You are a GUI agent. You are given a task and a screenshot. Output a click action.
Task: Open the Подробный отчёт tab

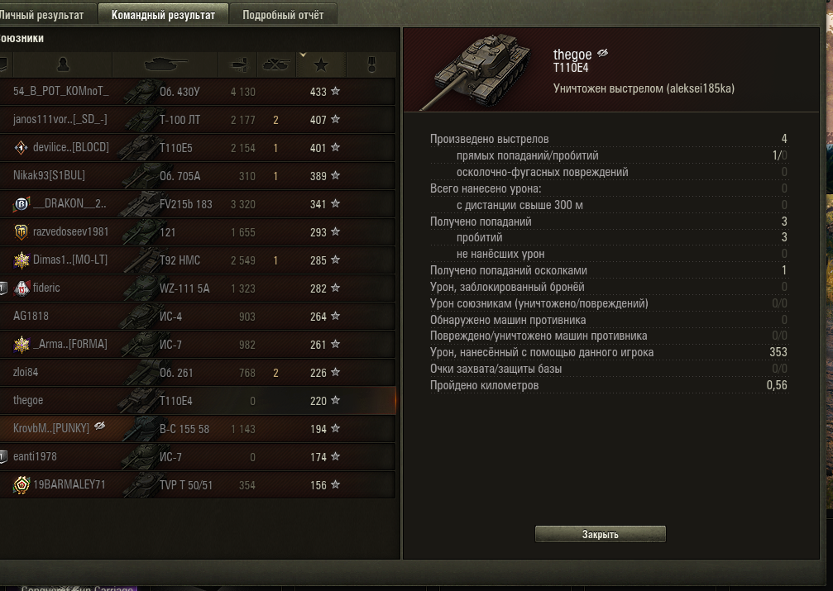pyautogui.click(x=283, y=15)
